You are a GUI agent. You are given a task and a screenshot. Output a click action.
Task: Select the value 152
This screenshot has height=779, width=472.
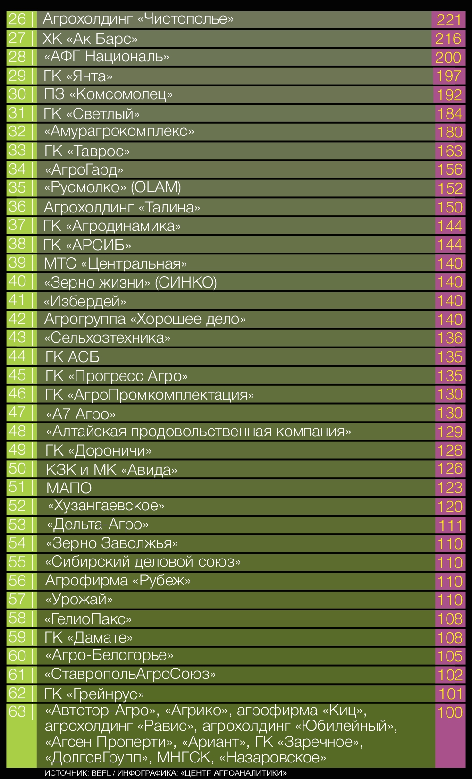point(450,188)
